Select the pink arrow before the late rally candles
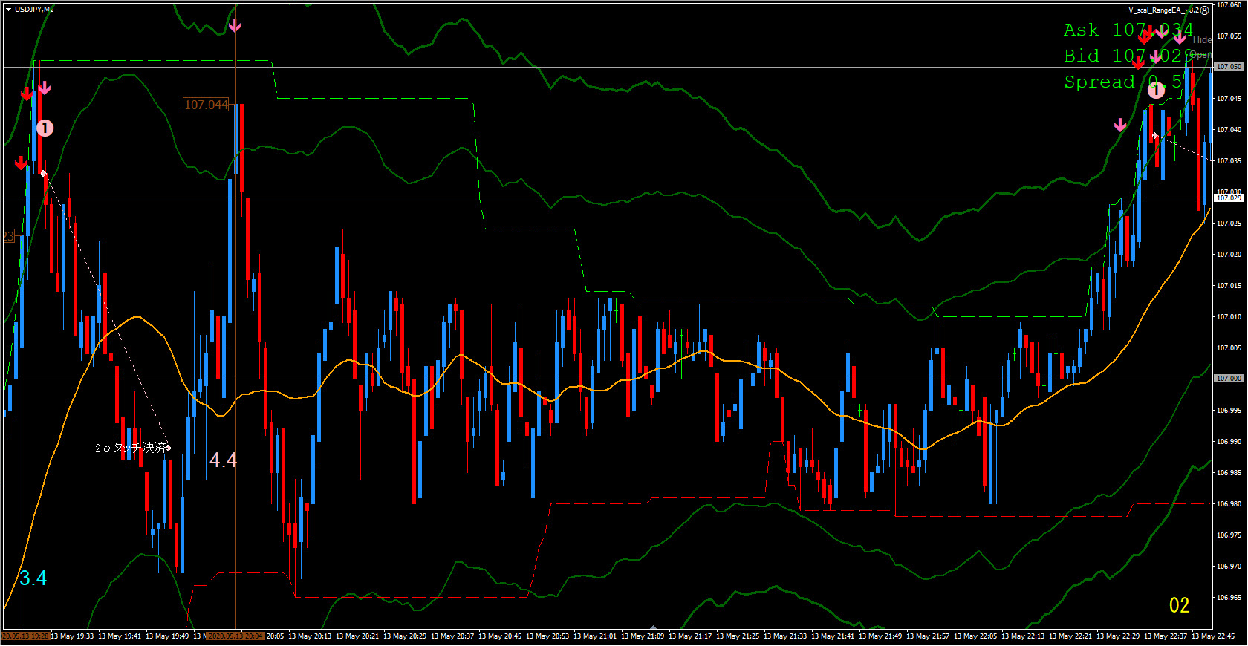Image resolution: width=1248 pixels, height=646 pixels. click(x=1120, y=125)
